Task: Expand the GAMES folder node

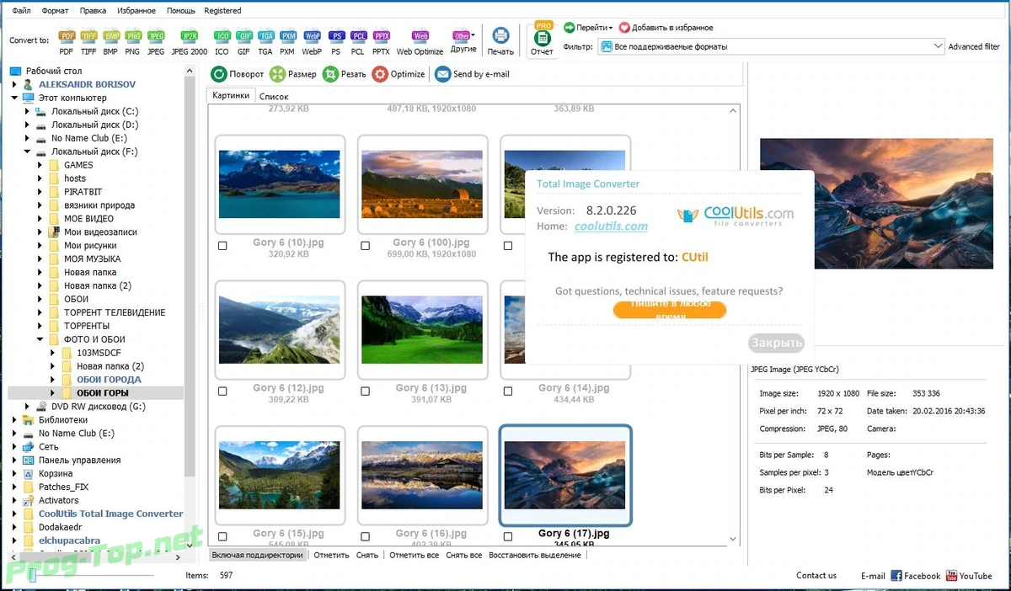Action: click(40, 165)
